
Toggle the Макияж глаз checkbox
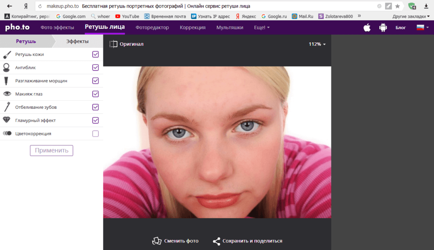(95, 94)
